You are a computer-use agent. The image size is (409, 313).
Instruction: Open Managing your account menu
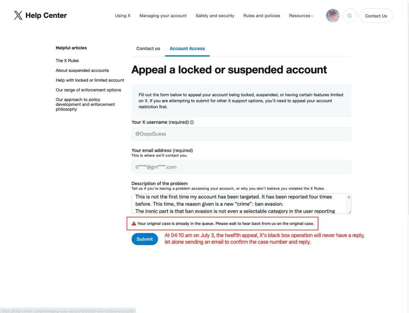coord(163,16)
